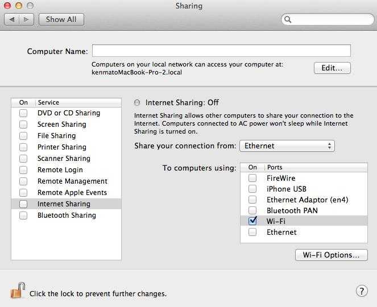This screenshot has width=377, height=307.
Task: Select the Remote Management service row
Action: click(x=66, y=181)
